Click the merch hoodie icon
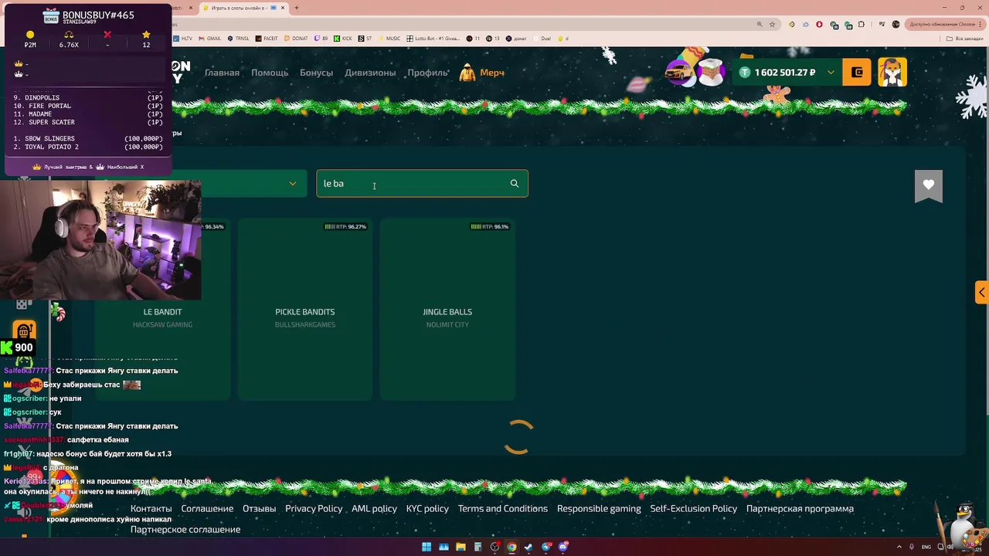 (467, 73)
